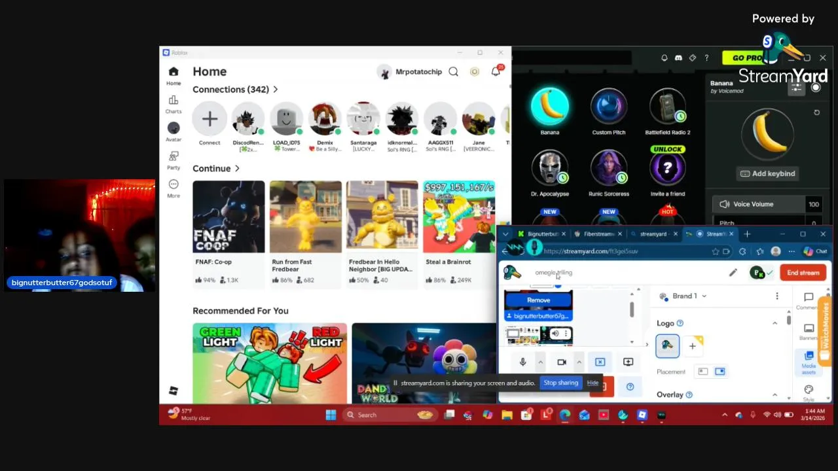Click Stop sharing in the share bar
Image resolution: width=838 pixels, height=471 pixels.
coord(561,383)
